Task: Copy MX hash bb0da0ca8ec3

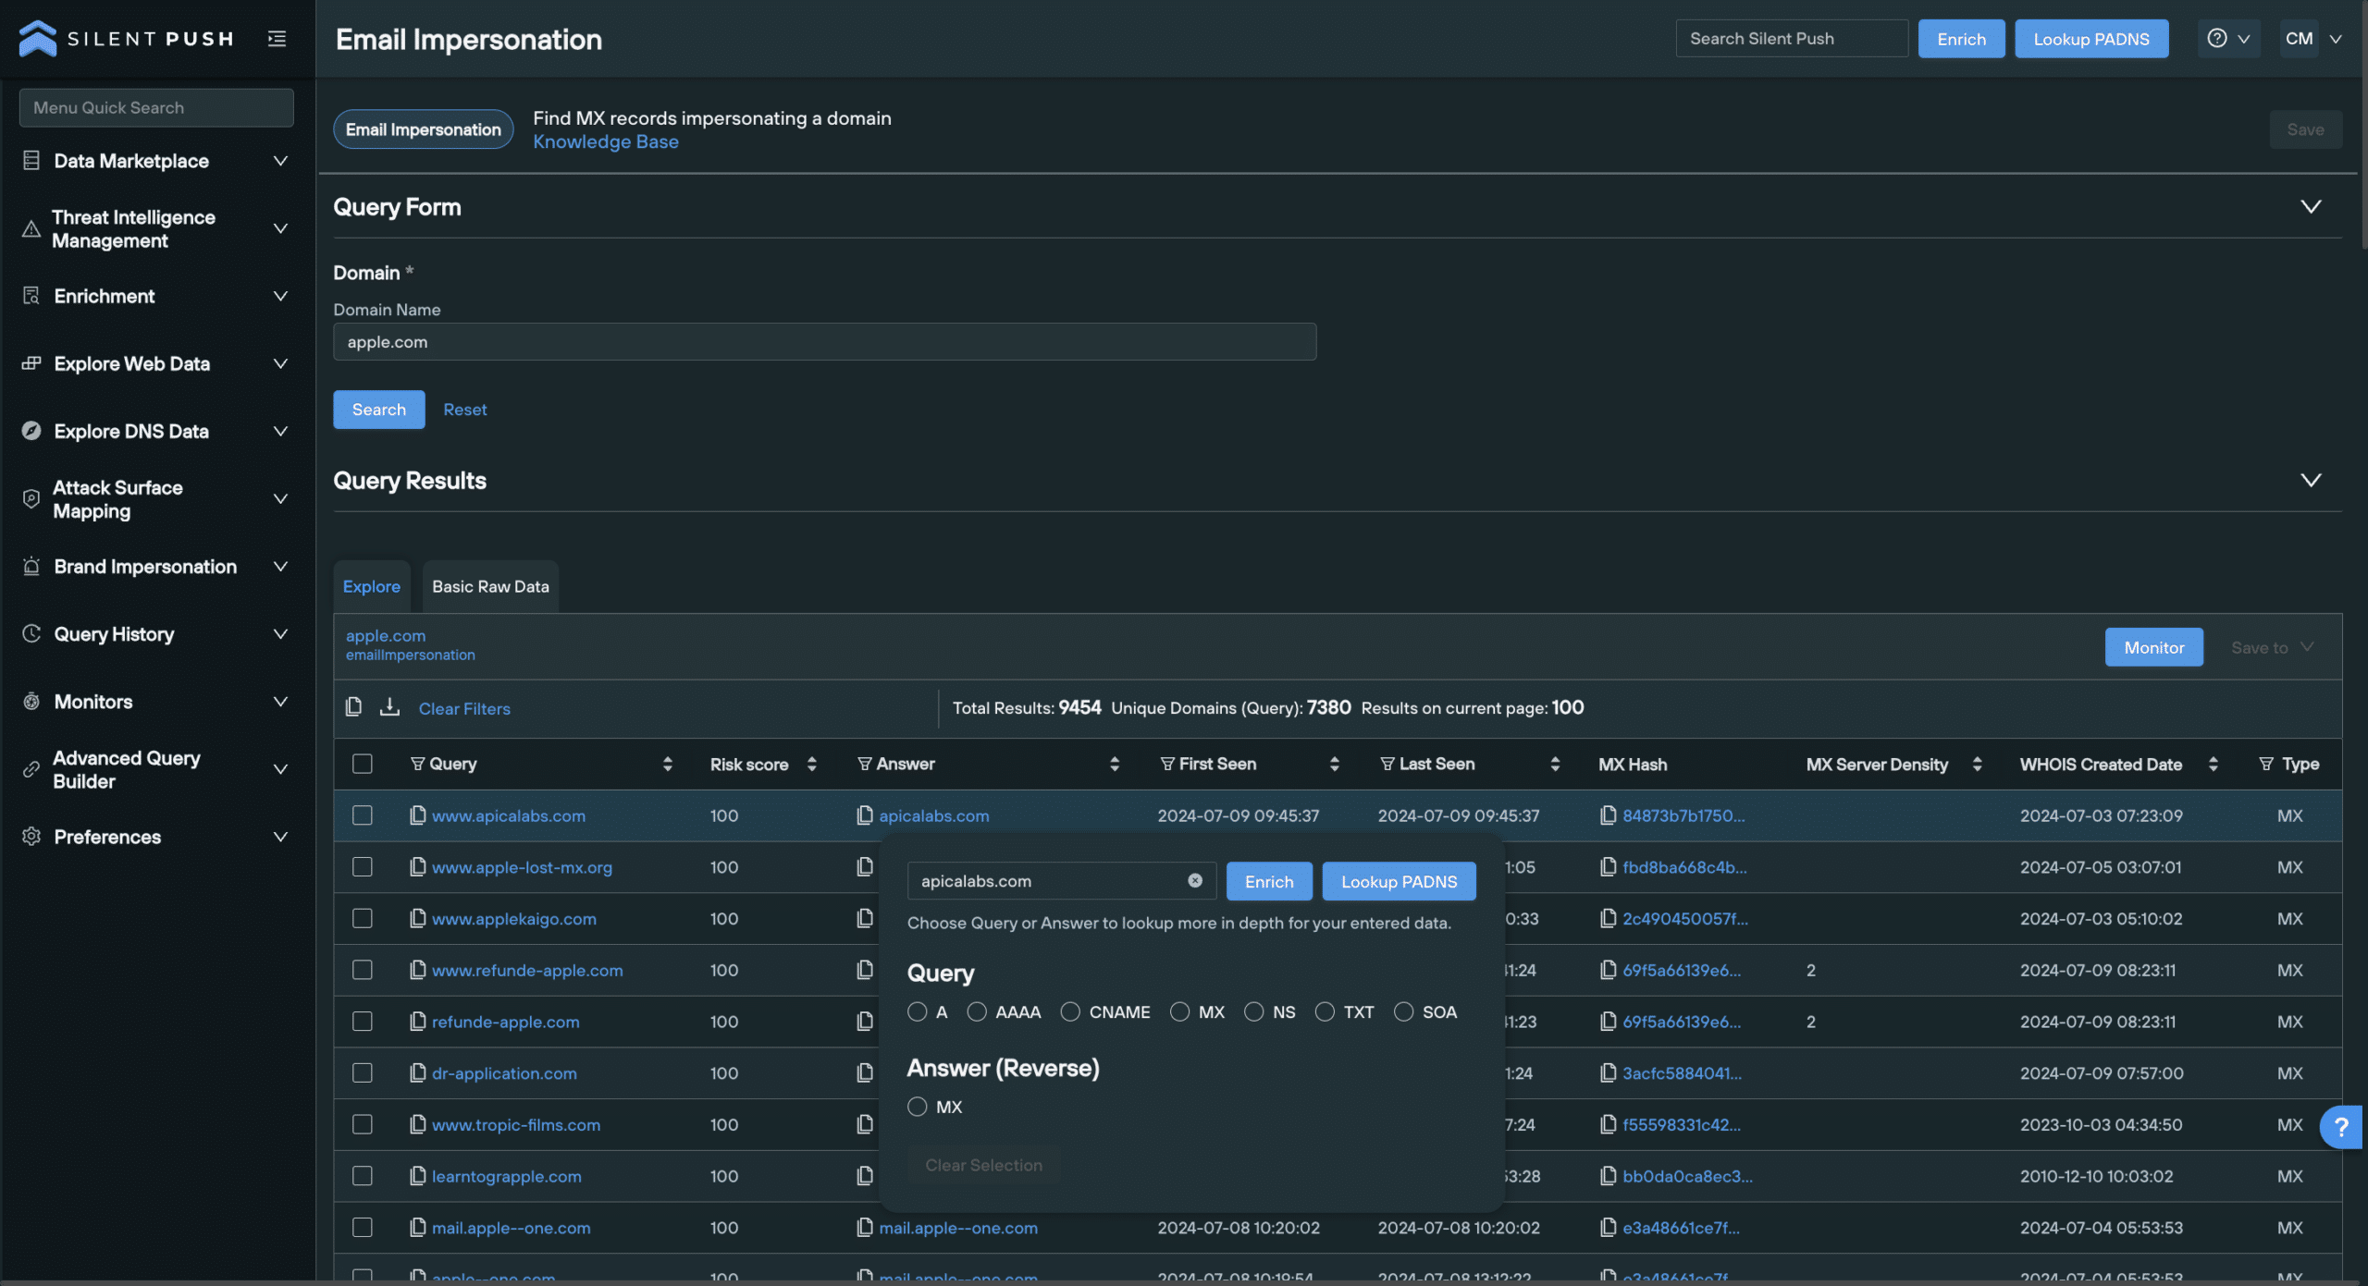Action: point(1609,1176)
